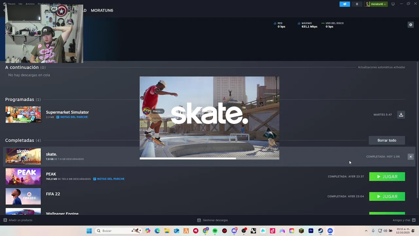Click the Supermarket Simulator thumbnail

(x=23, y=114)
